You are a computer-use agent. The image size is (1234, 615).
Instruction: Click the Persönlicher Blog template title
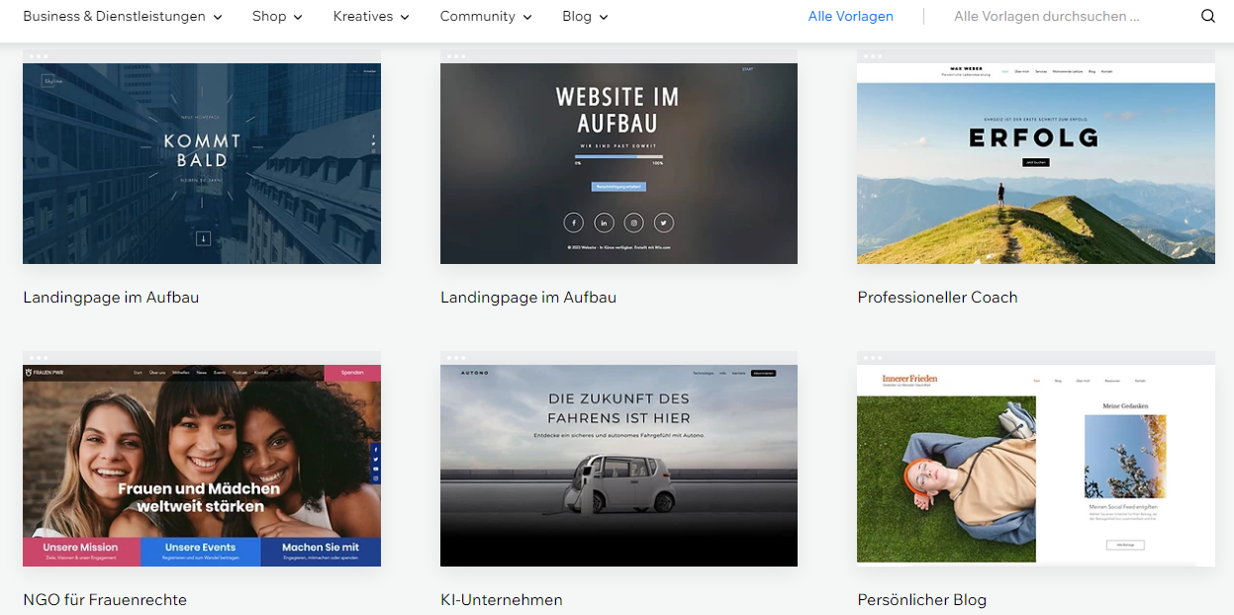(921, 600)
